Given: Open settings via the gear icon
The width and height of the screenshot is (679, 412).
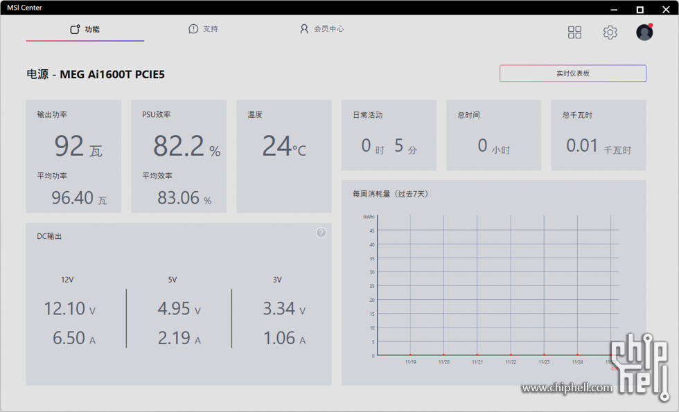Looking at the screenshot, I should tap(610, 33).
